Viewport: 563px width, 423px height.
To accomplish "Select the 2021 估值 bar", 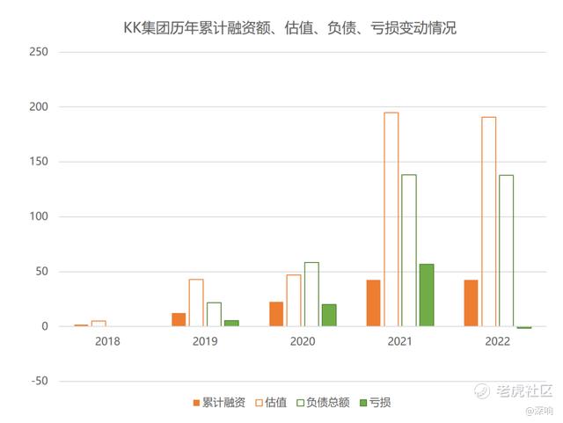I will [x=391, y=219].
